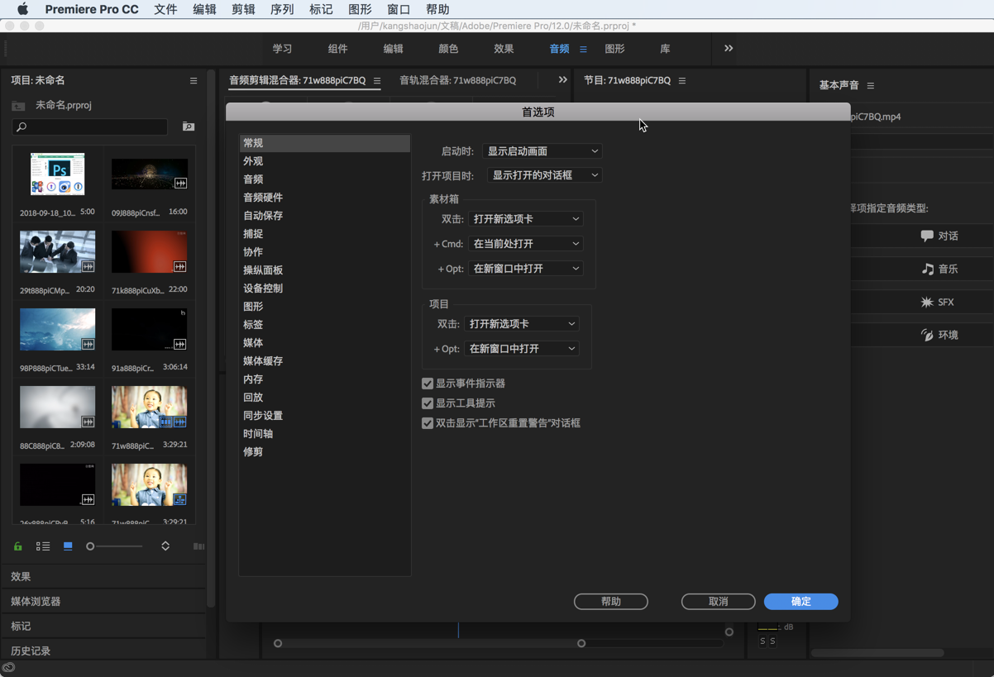Toggle 双击显示工作区重置警告对话框 checkbox
Viewport: 994px width, 677px height.
(x=428, y=422)
